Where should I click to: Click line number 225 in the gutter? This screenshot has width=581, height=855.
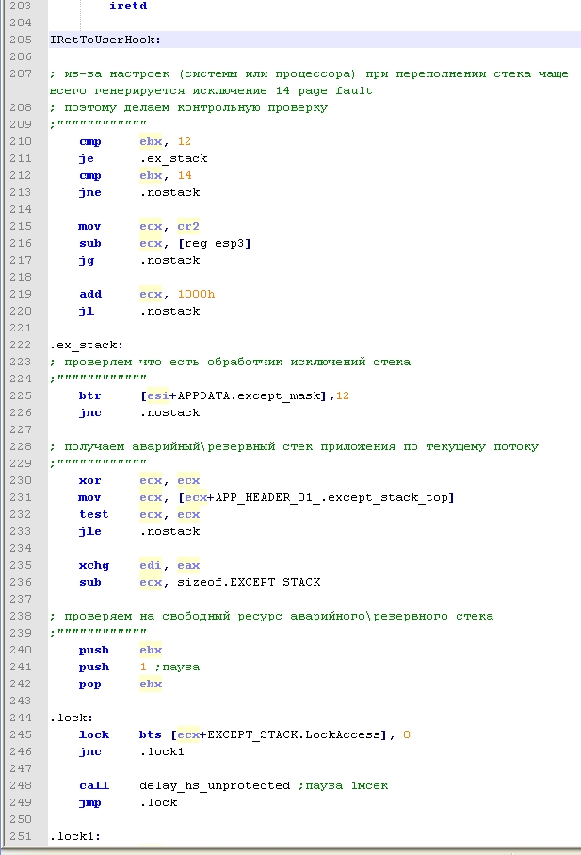click(x=20, y=395)
